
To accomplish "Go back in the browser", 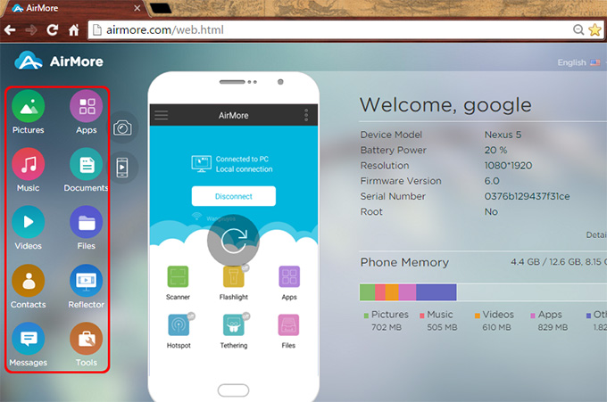I will (x=10, y=29).
